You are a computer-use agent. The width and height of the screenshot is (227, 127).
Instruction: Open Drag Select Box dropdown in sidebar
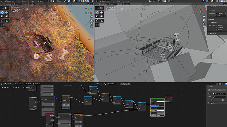pos(220,16)
